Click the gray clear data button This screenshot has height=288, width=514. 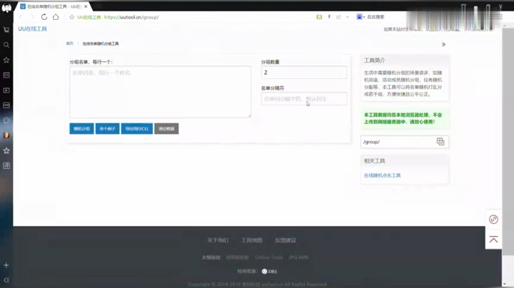(166, 128)
